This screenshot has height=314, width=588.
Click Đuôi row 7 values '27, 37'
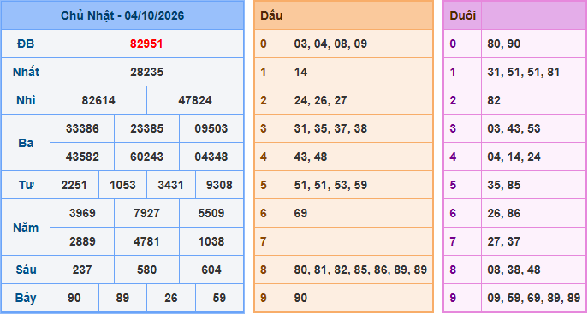coord(504,241)
